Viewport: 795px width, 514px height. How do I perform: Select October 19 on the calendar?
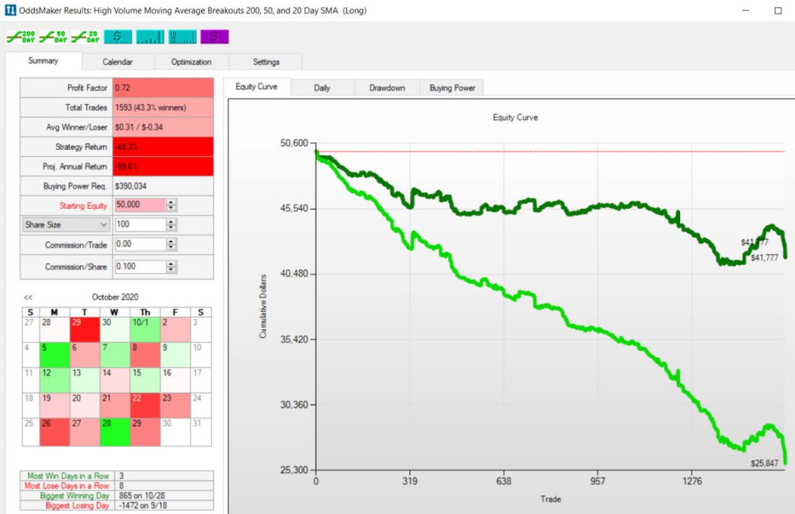[54, 405]
